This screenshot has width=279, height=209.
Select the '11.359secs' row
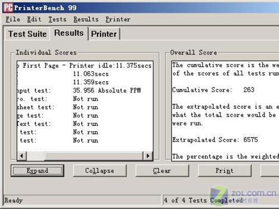85,82
